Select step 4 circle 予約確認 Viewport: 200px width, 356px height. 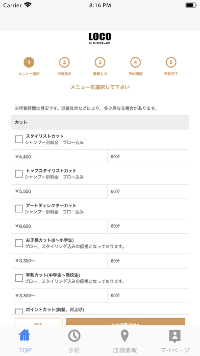(135, 62)
